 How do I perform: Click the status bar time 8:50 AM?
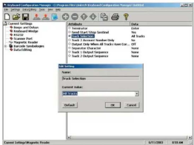[177, 143]
